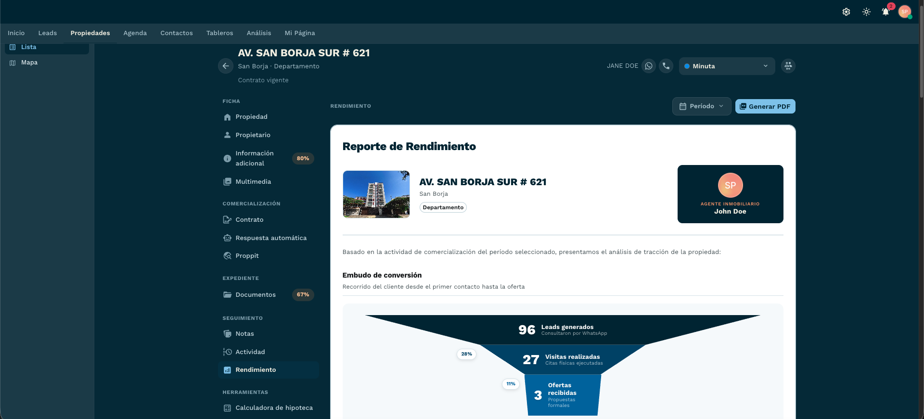Open Respuesta automática section

pos(269,238)
